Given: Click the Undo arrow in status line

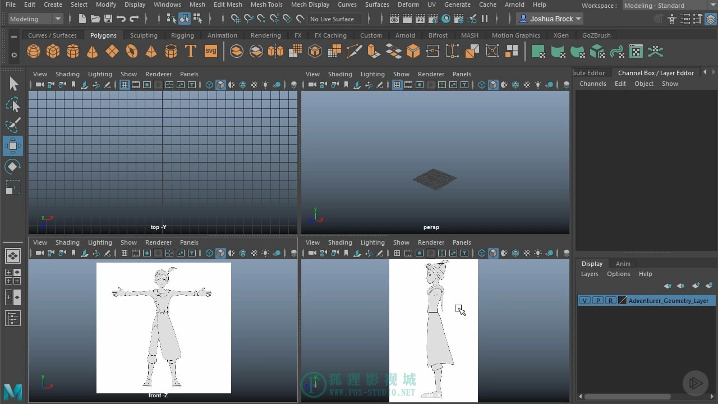Looking at the screenshot, I should tap(121, 19).
